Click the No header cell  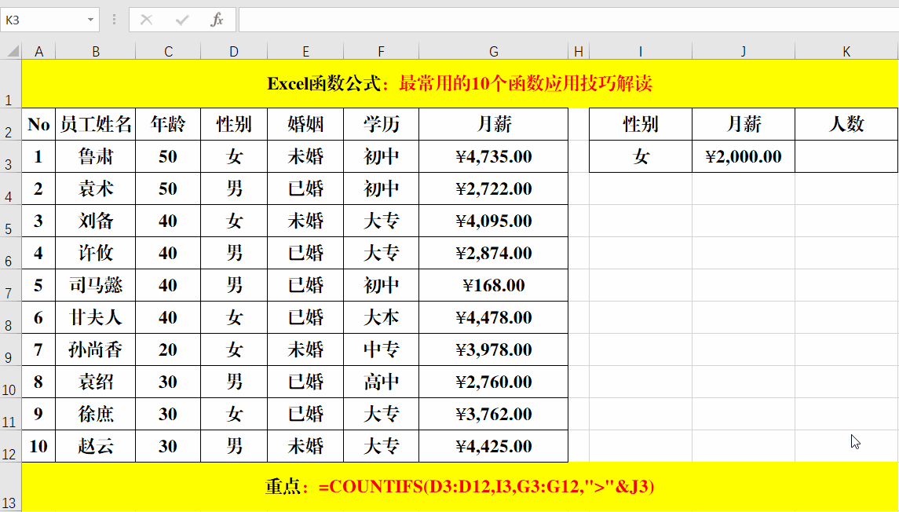pos(38,124)
